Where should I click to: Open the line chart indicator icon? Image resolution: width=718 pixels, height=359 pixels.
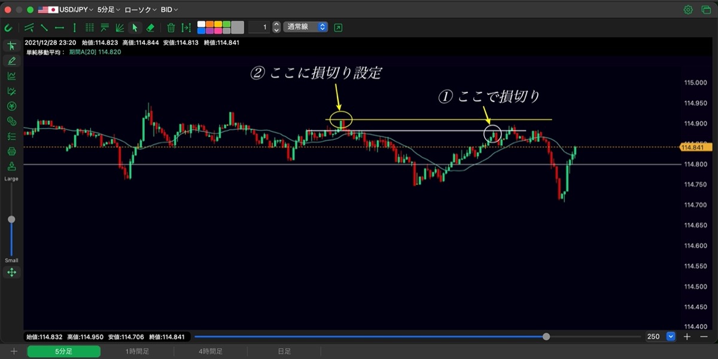coord(11,76)
